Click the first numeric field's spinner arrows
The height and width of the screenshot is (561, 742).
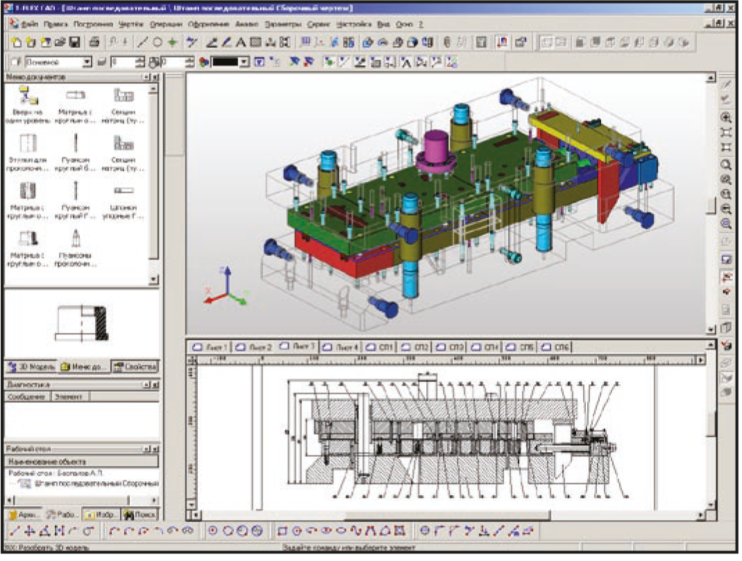[x=141, y=62]
